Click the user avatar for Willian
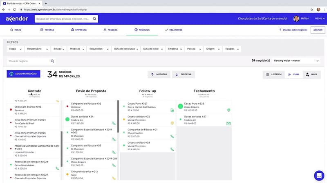The image size is (327, 183). pyautogui.click(x=296, y=19)
